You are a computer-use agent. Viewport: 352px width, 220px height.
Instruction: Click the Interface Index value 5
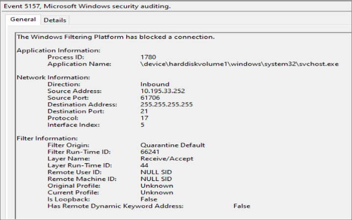tap(142, 125)
